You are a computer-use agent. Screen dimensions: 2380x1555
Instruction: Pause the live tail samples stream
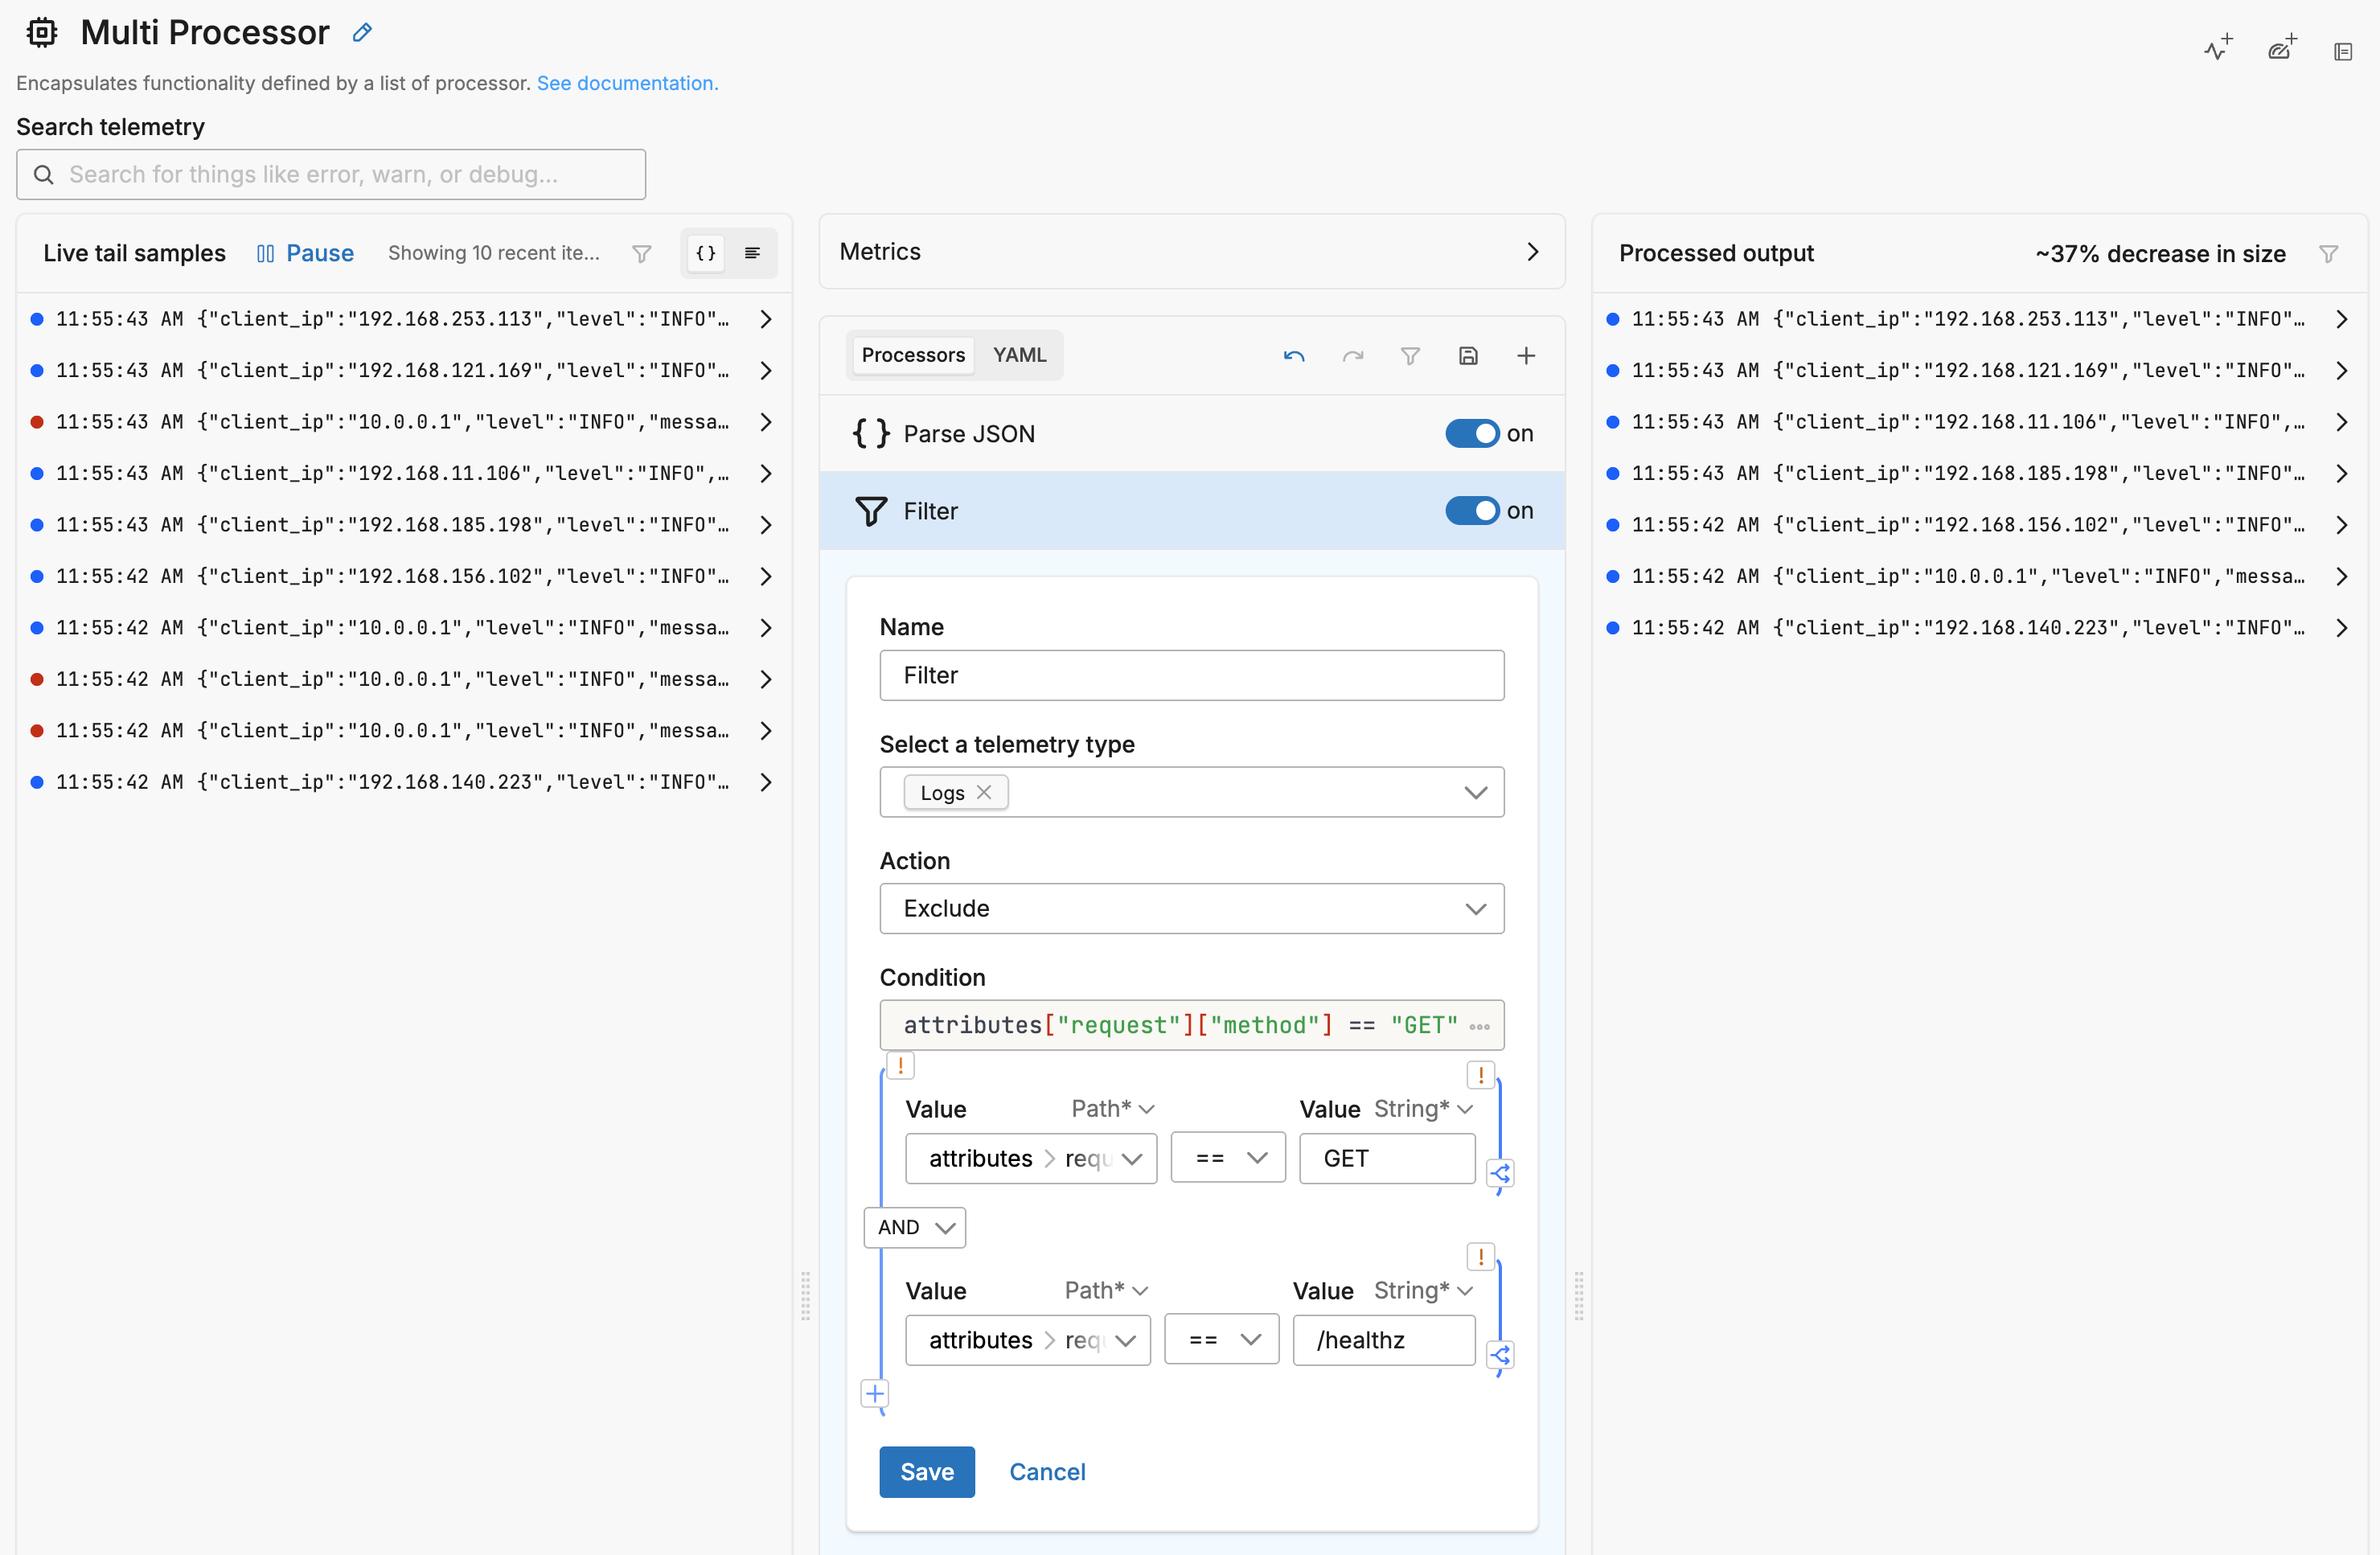pos(305,253)
